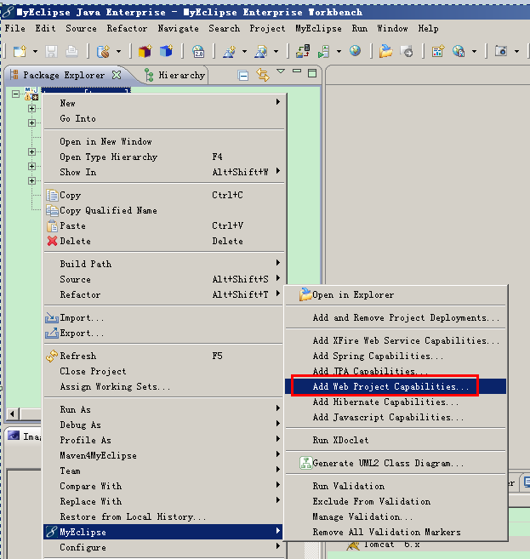The image size is (530, 559).
Task: Click the Save floppy disk icon
Action: [x=51, y=52]
